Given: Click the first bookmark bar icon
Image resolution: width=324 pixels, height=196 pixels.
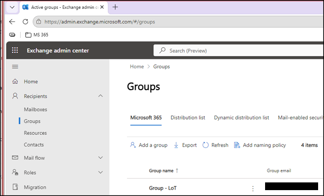Looking at the screenshot, I should [x=12, y=35].
